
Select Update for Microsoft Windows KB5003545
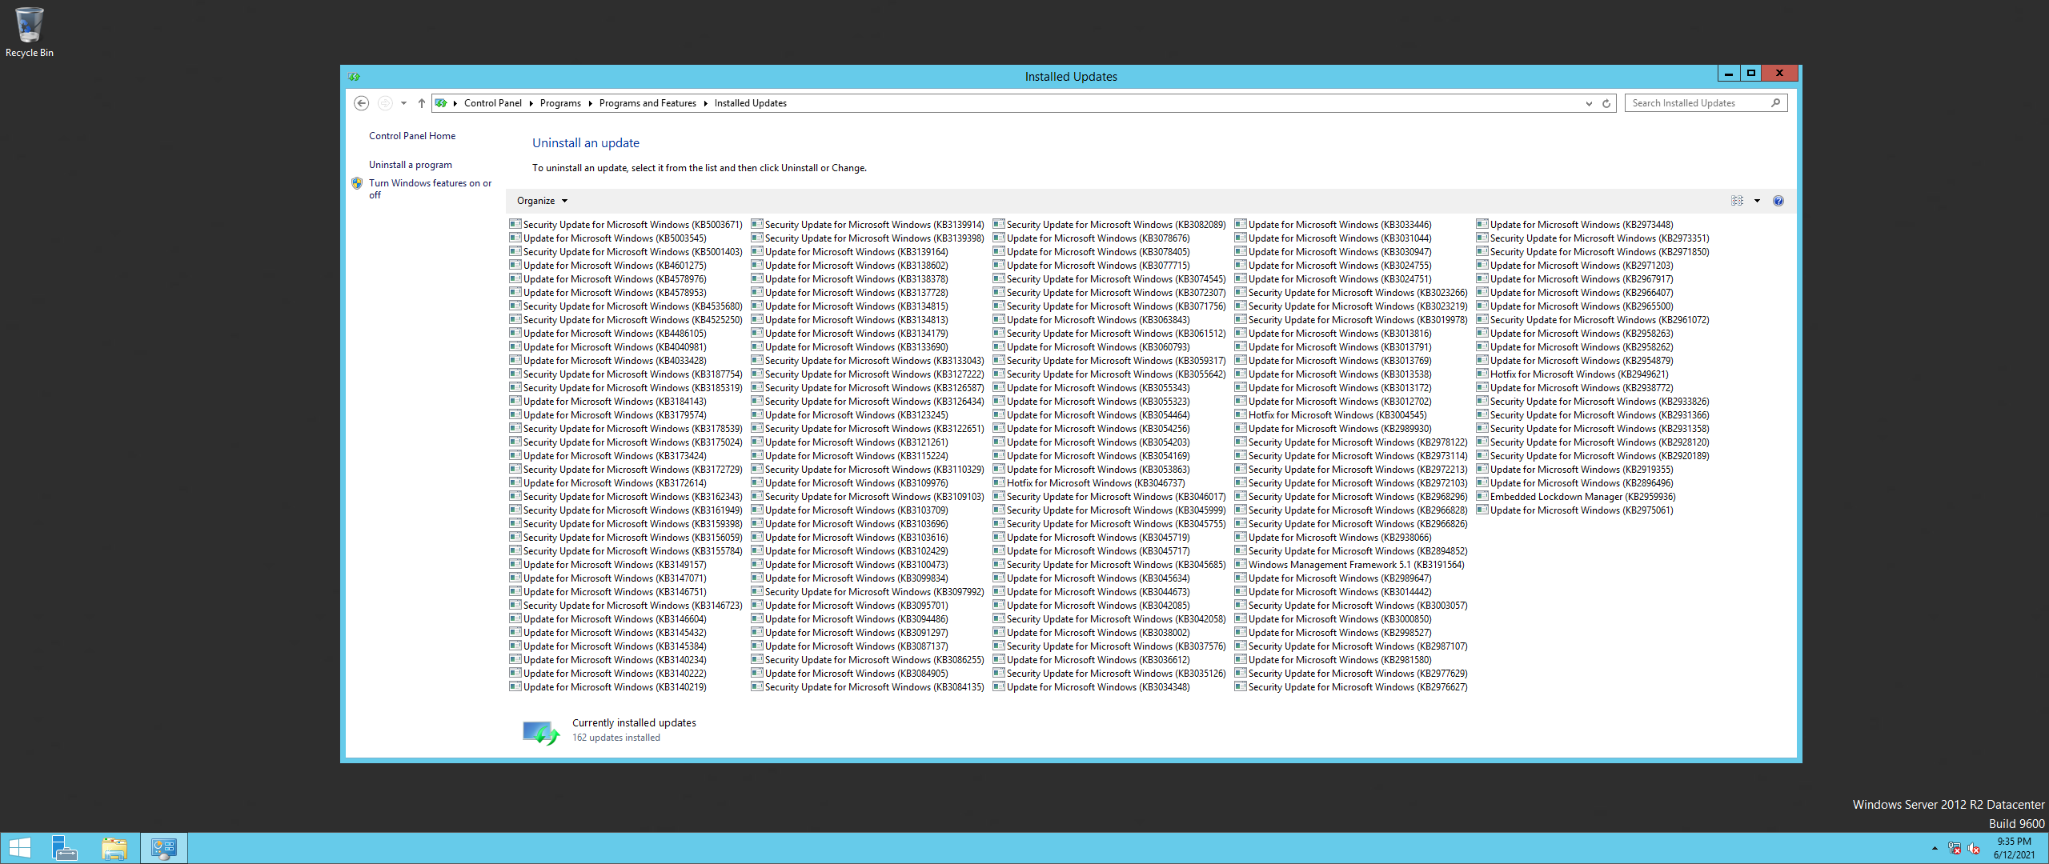coord(608,238)
